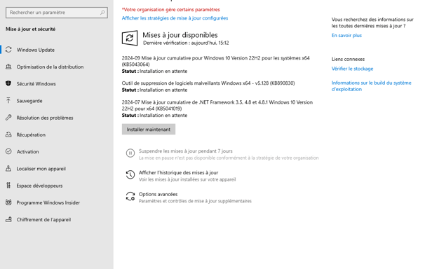Click the Activation checkmark circle icon
This screenshot has width=425, height=269.
click(x=8, y=151)
